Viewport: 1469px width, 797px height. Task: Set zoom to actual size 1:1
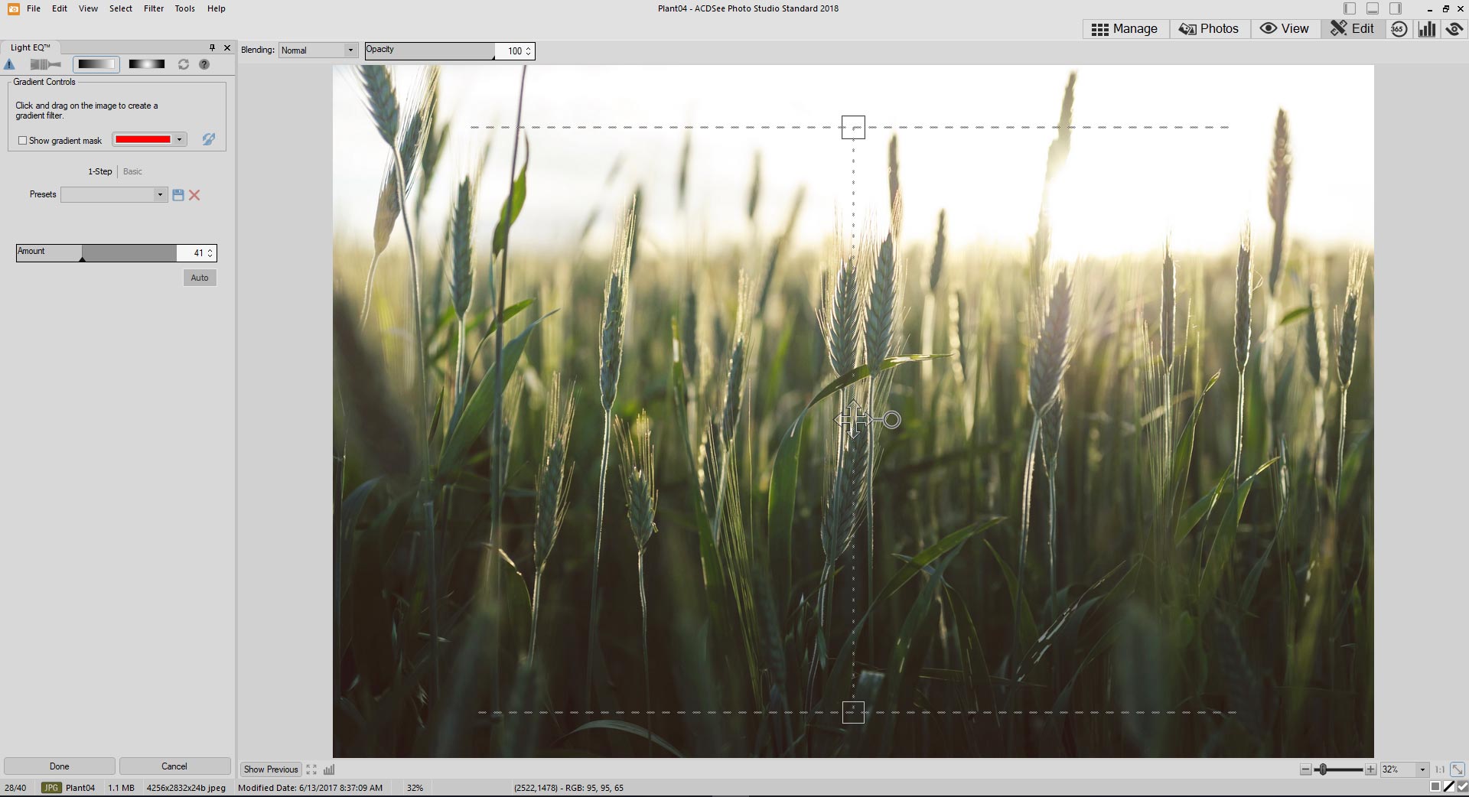pos(1439,769)
